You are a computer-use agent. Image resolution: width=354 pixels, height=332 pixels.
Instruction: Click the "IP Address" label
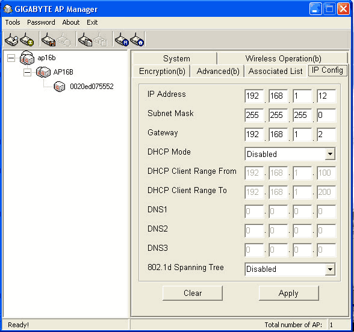tap(167, 94)
